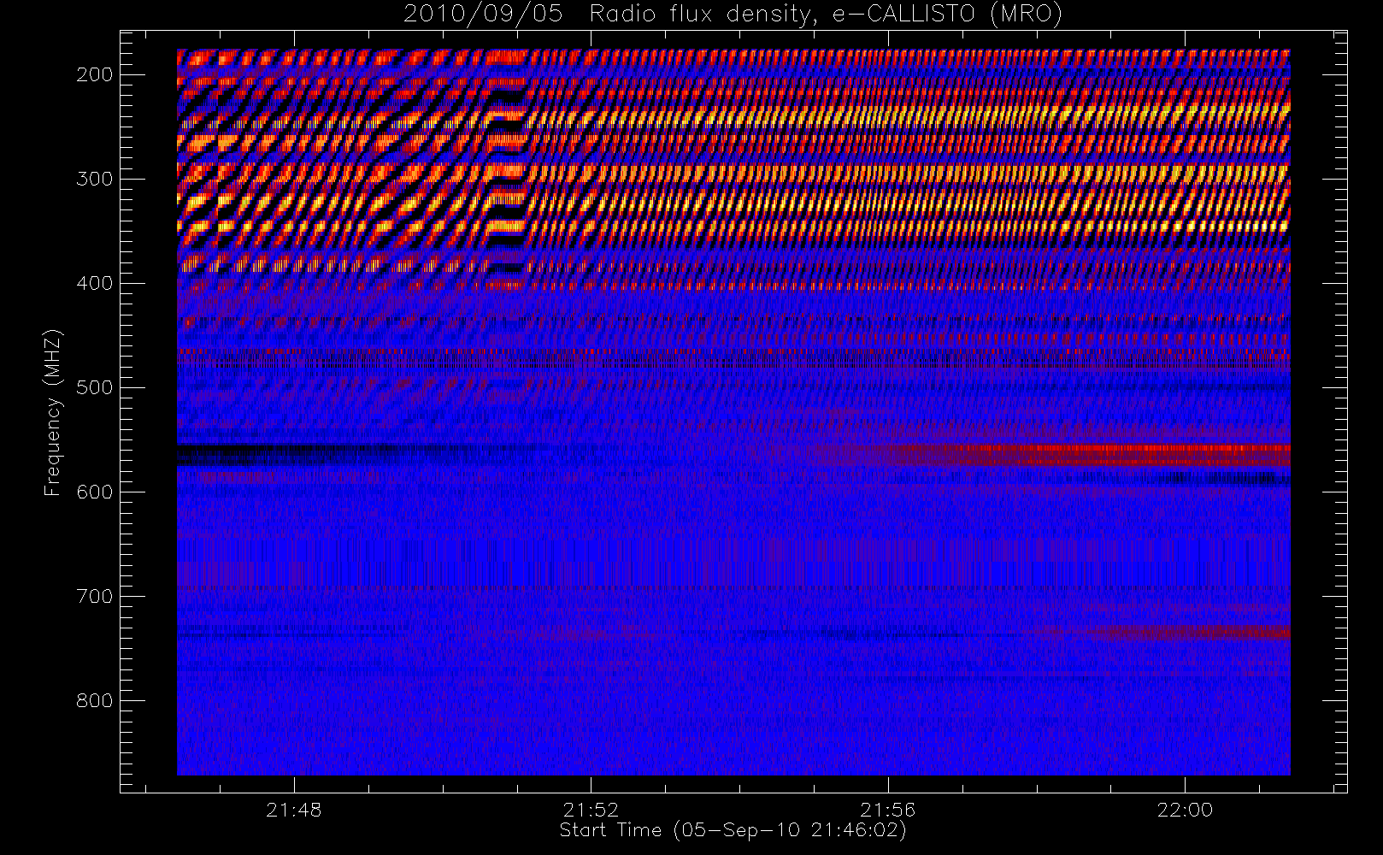Click the 700 frequency tick label

[x=94, y=596]
